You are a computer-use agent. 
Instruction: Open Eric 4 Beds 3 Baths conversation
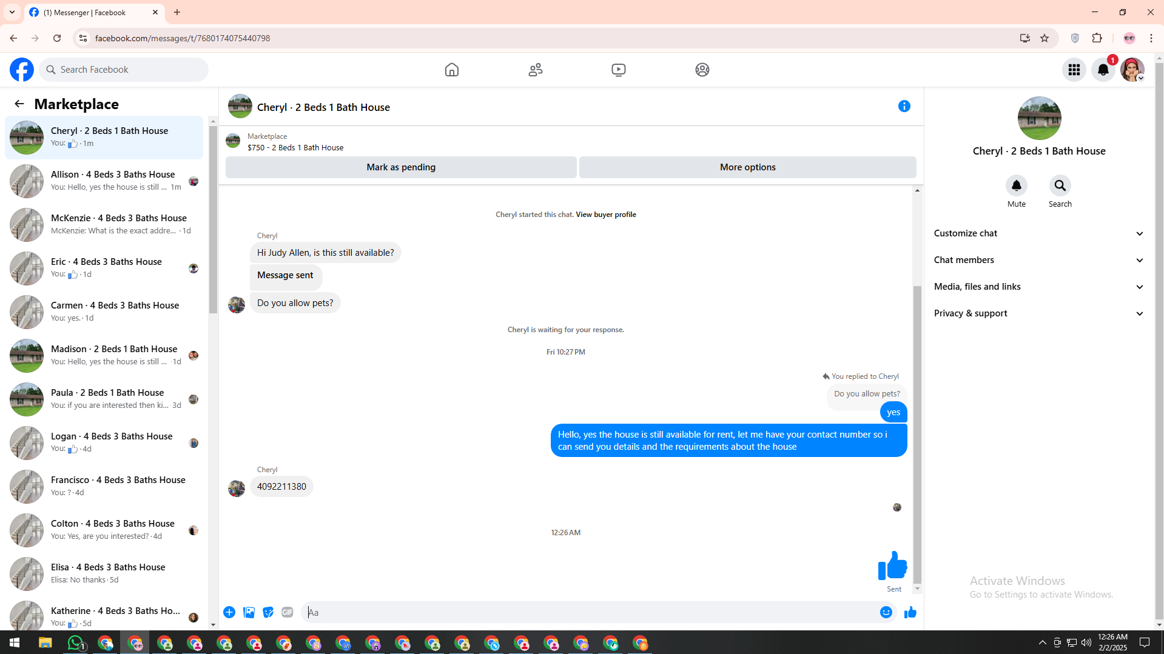(x=104, y=268)
